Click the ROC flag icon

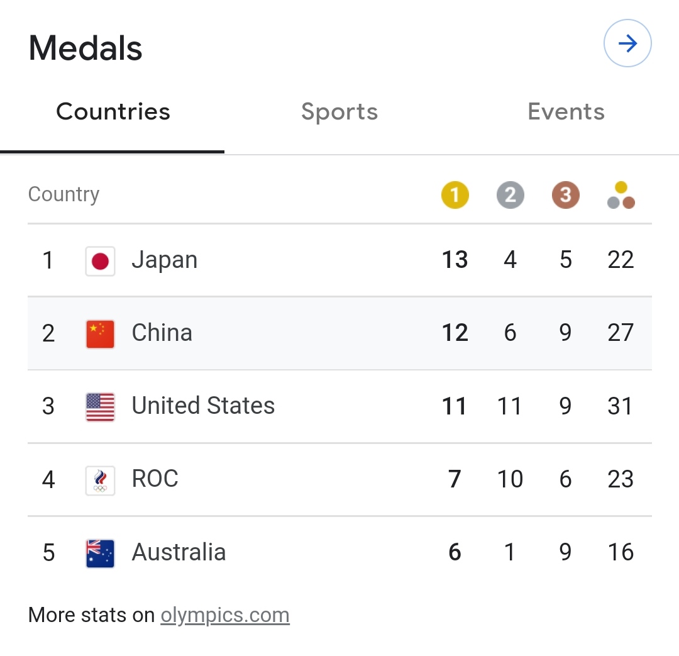pyautogui.click(x=100, y=481)
